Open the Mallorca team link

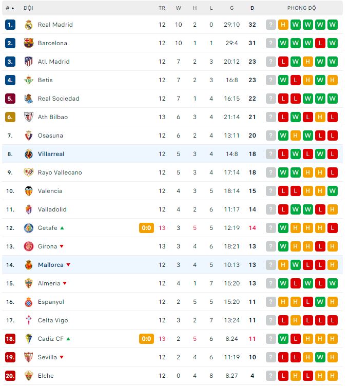(51, 265)
